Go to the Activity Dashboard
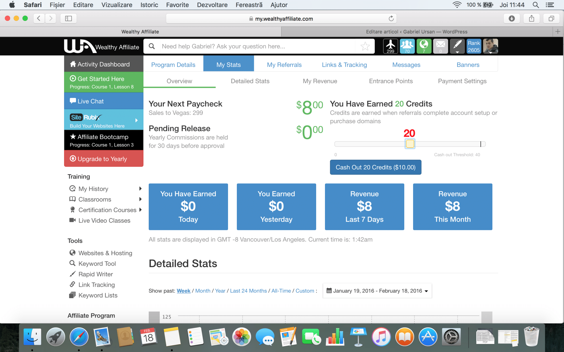Image resolution: width=564 pixels, height=352 pixels. point(104,64)
